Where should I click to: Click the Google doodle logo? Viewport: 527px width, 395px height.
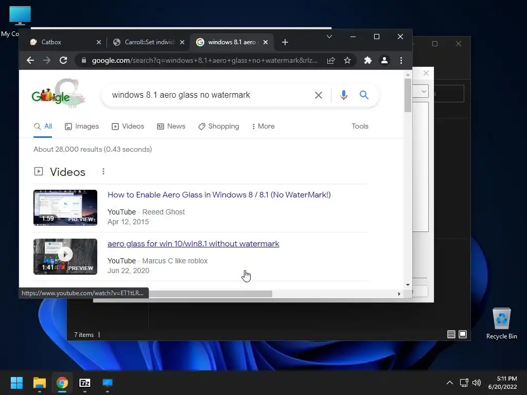point(59,94)
